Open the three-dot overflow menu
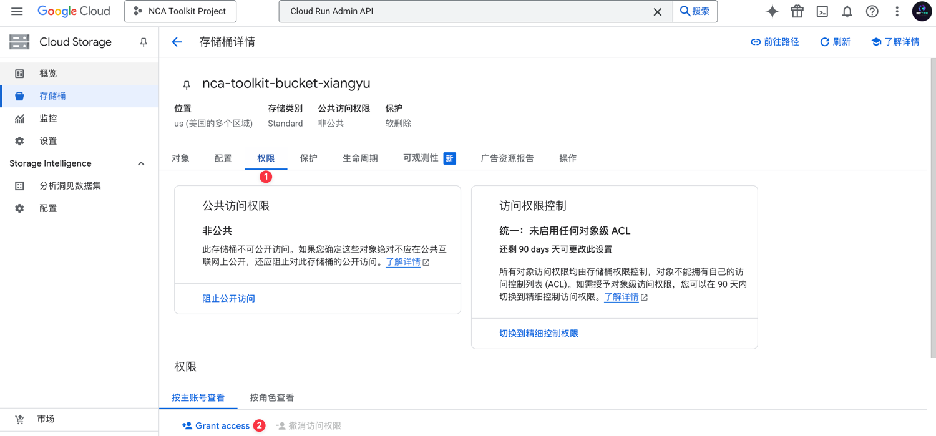 pyautogui.click(x=897, y=11)
